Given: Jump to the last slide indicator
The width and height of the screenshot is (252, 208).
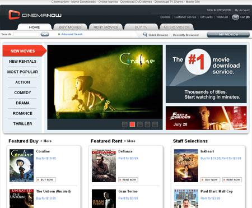Looking at the screenshot, I should coord(155,124).
